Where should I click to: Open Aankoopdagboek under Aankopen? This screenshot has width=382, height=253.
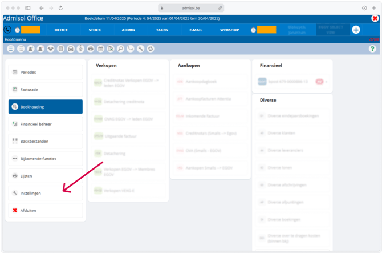210,82
